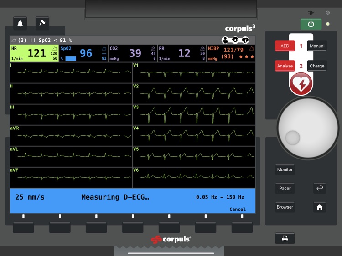Click the Charge button
This screenshot has width=342, height=256.
tap(317, 66)
